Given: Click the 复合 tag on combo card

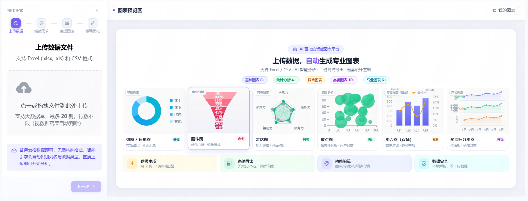Looking at the screenshot, I should [x=436, y=139].
